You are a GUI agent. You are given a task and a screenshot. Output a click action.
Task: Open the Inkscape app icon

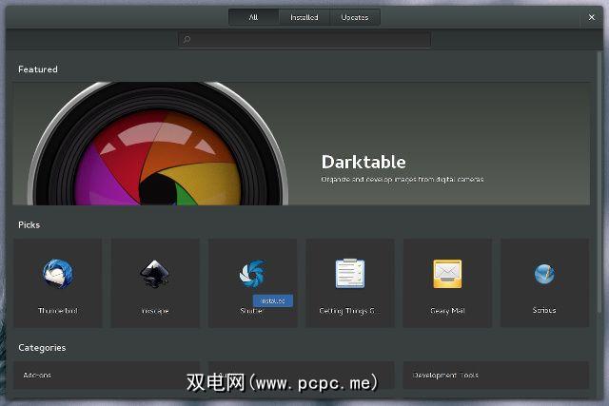click(x=154, y=274)
